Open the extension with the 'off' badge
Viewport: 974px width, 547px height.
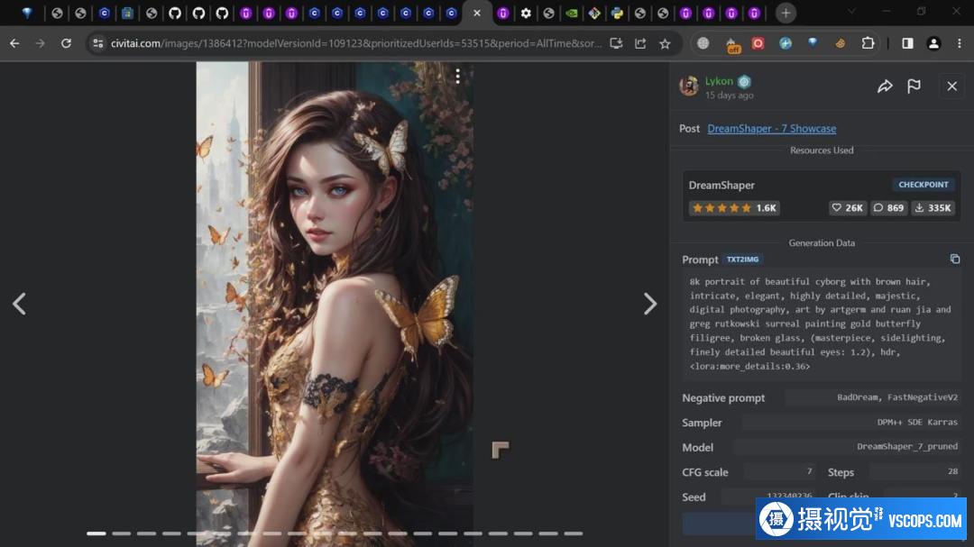(732, 44)
